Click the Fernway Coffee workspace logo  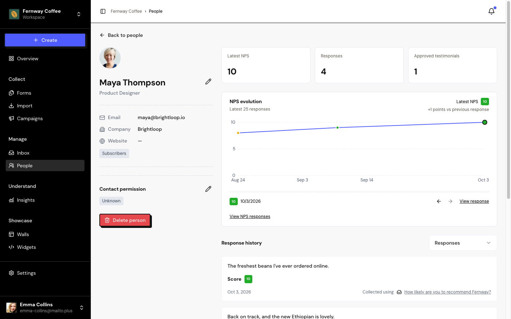coord(14,14)
